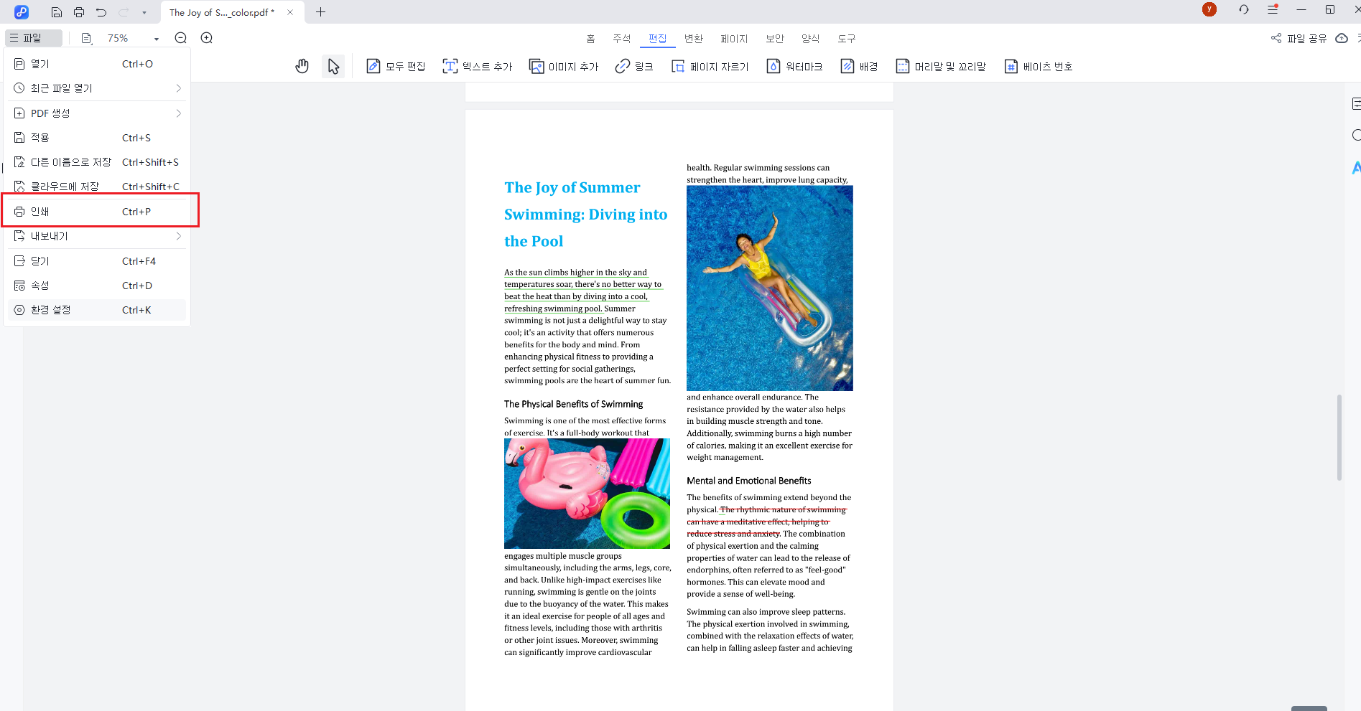1361x711 pixels.
Task: Select the 페이지 자르기 (Crop Page) tool
Action: 710,65
